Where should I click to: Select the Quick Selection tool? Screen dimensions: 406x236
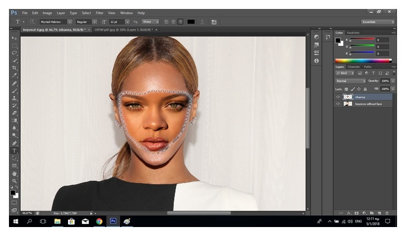coord(14,60)
